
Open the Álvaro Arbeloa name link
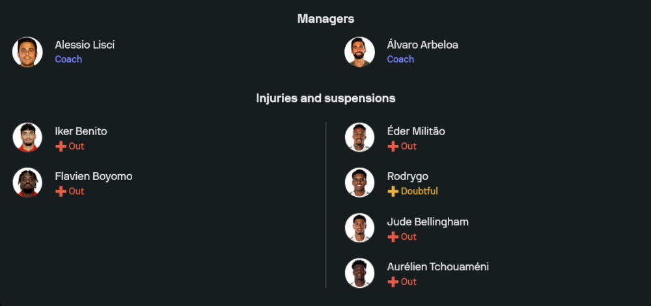coord(422,45)
